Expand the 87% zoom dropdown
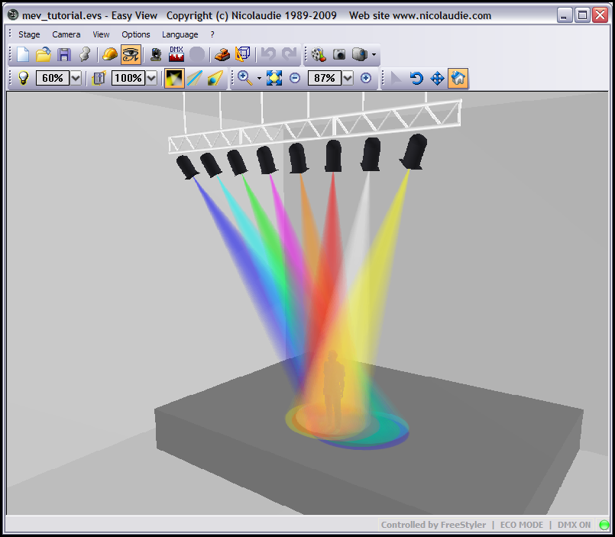 pyautogui.click(x=348, y=78)
